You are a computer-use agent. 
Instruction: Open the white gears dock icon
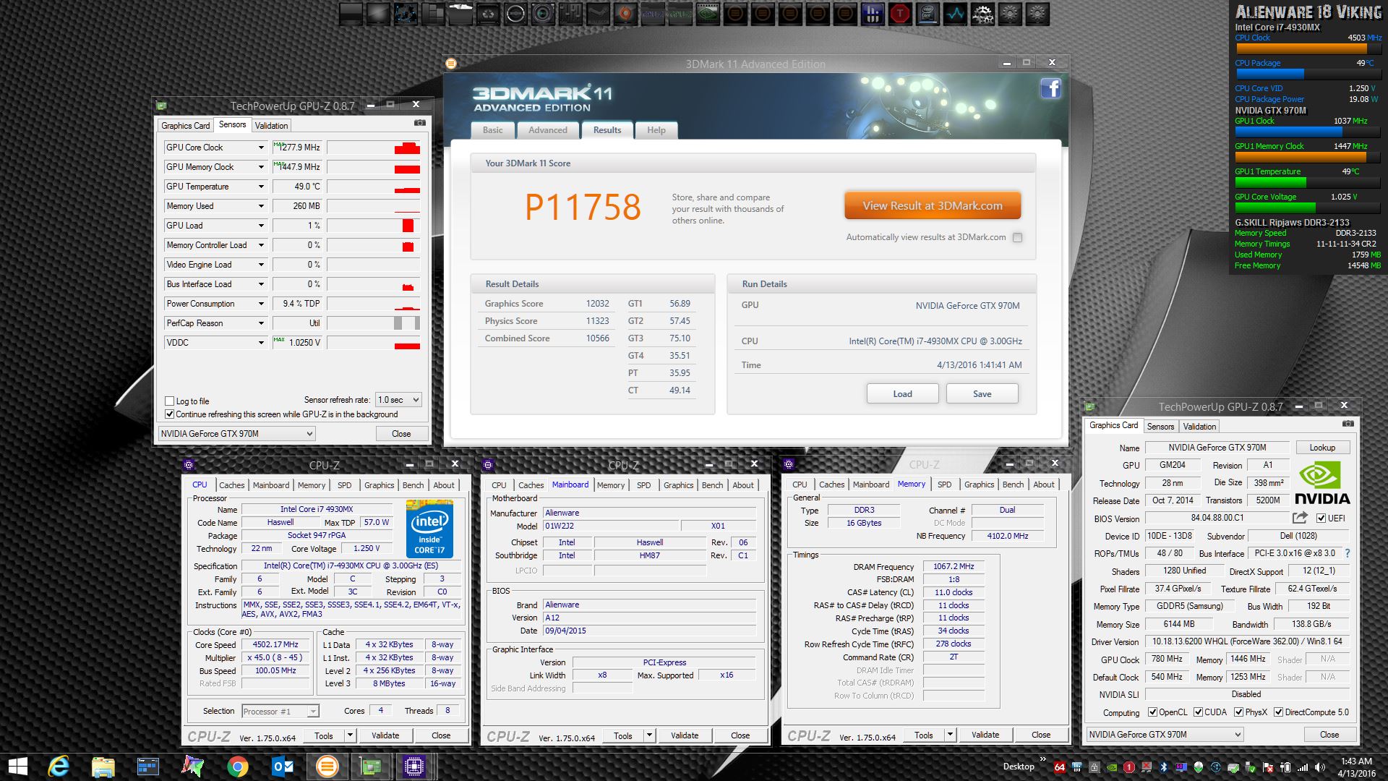tap(982, 13)
